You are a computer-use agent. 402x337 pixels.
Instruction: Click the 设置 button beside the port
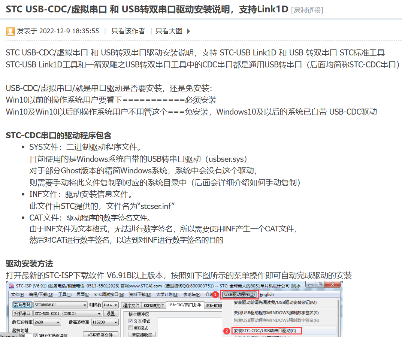click(111, 313)
